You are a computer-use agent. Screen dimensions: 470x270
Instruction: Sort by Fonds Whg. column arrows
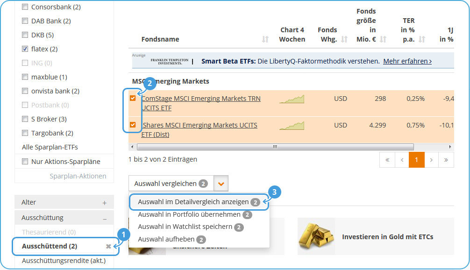[344, 39]
